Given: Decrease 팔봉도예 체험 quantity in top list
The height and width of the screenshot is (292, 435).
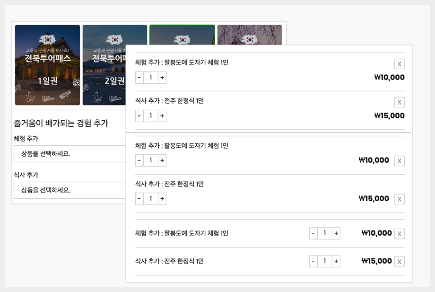Looking at the screenshot, I should pyautogui.click(x=139, y=78).
